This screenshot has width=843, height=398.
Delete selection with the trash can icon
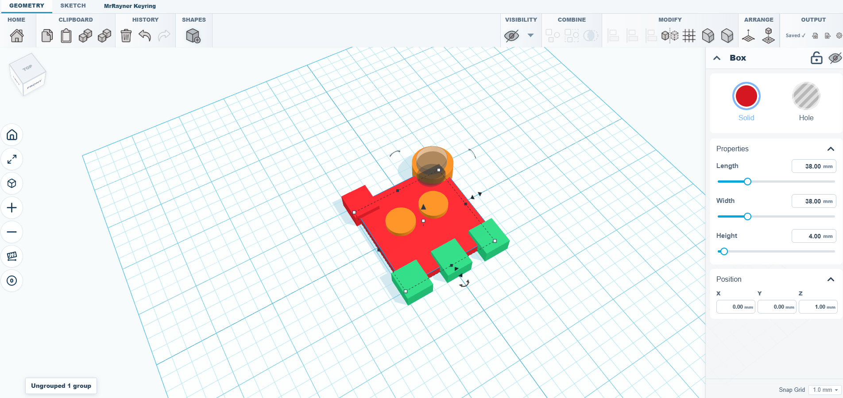pos(126,35)
